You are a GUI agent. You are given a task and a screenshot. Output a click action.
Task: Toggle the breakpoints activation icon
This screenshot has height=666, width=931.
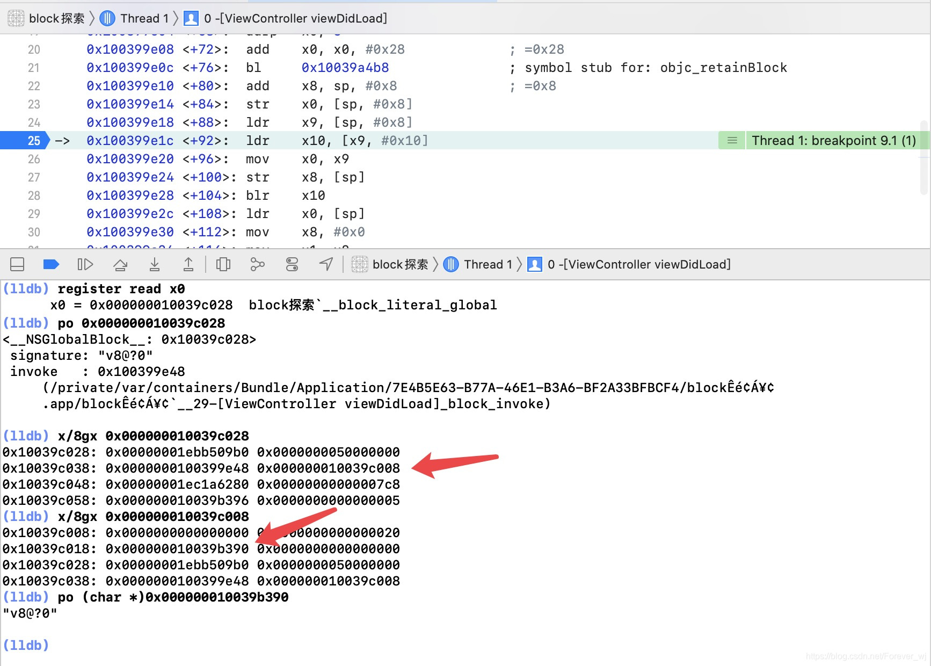[x=51, y=264]
